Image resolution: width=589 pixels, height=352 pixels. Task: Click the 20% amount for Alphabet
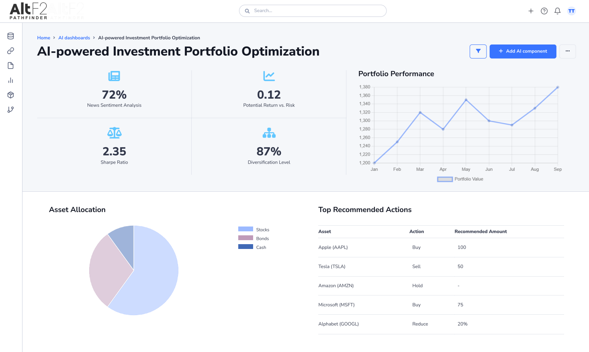tap(462, 324)
